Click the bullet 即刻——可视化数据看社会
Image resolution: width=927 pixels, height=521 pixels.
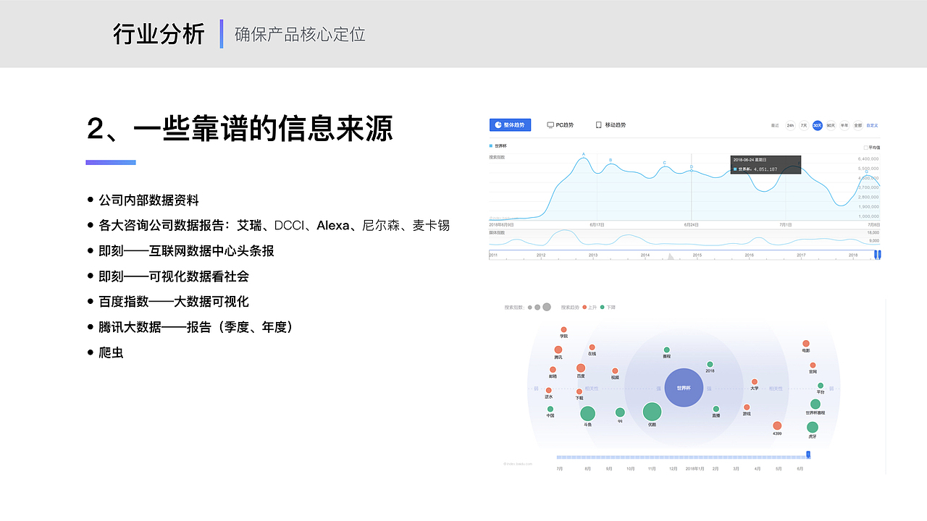pos(174,276)
